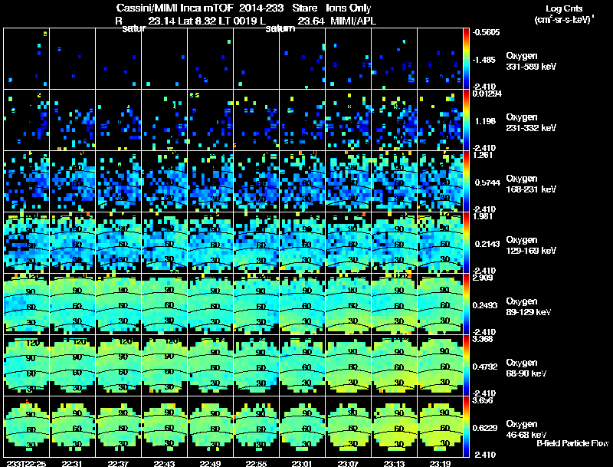Select the Oxygen 46-68 keV image at 23:19
613x467 pixels.
(x=440, y=426)
